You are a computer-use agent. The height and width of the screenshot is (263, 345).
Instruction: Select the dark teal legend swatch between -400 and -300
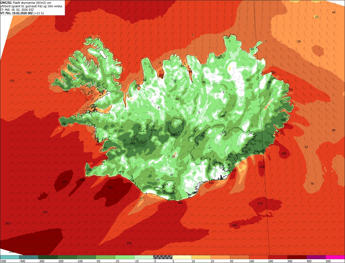coord(29,257)
